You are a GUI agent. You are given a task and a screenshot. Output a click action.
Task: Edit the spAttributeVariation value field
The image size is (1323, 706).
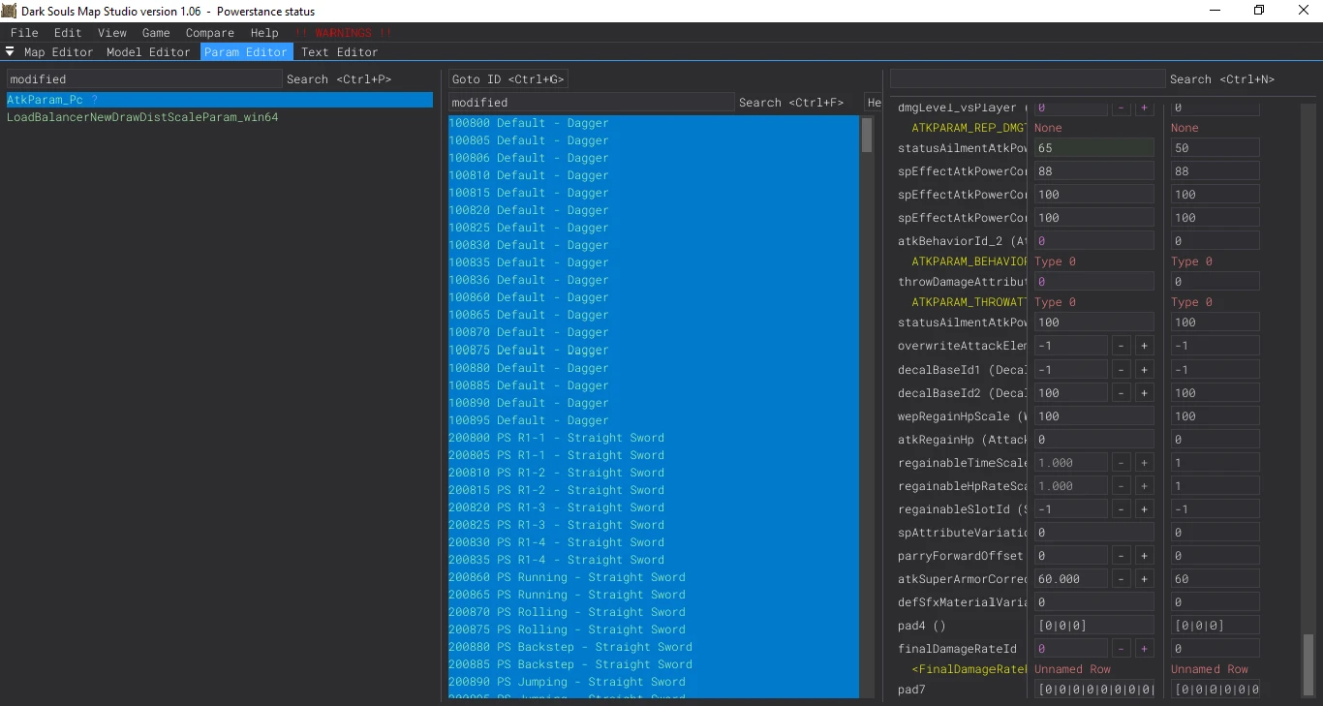[1094, 533]
